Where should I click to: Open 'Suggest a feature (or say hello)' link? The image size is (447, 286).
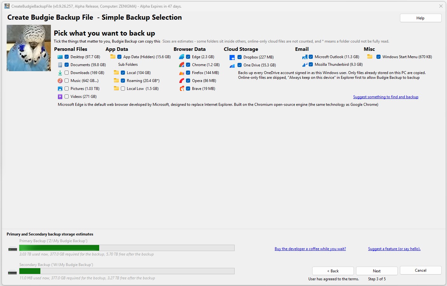394,249
